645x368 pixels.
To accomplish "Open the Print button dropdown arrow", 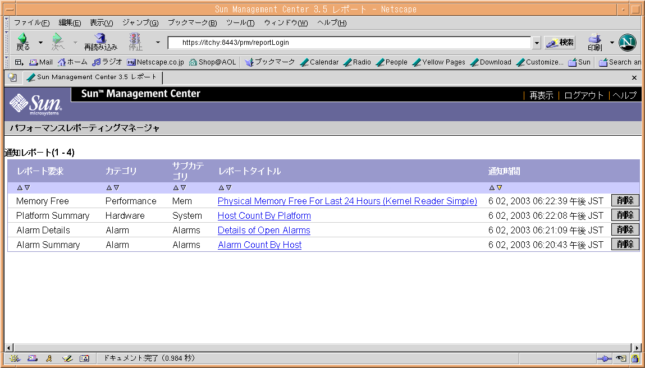I will tap(612, 42).
